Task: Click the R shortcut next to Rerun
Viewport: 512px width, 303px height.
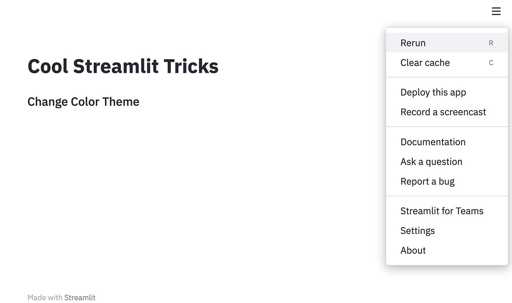Action: 491,43
